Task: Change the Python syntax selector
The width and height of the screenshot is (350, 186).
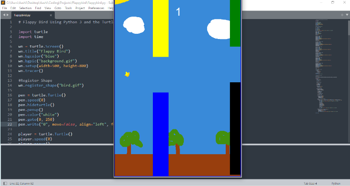Action: click(336, 183)
